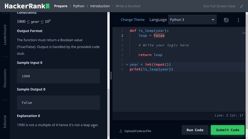Click the pane divider drag handle

coord(111,76)
